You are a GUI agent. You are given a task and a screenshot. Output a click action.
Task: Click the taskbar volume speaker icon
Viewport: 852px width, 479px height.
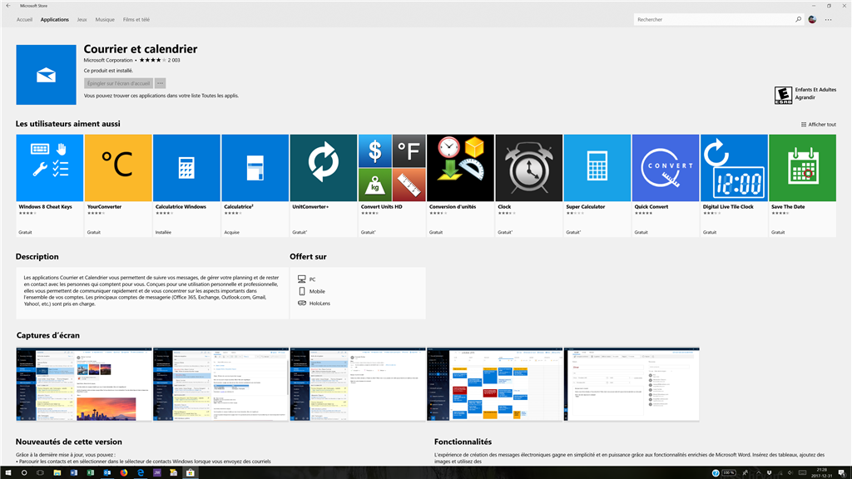(x=790, y=472)
